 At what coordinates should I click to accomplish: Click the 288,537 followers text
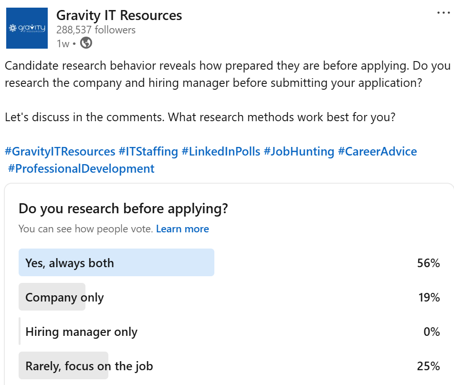(x=95, y=30)
